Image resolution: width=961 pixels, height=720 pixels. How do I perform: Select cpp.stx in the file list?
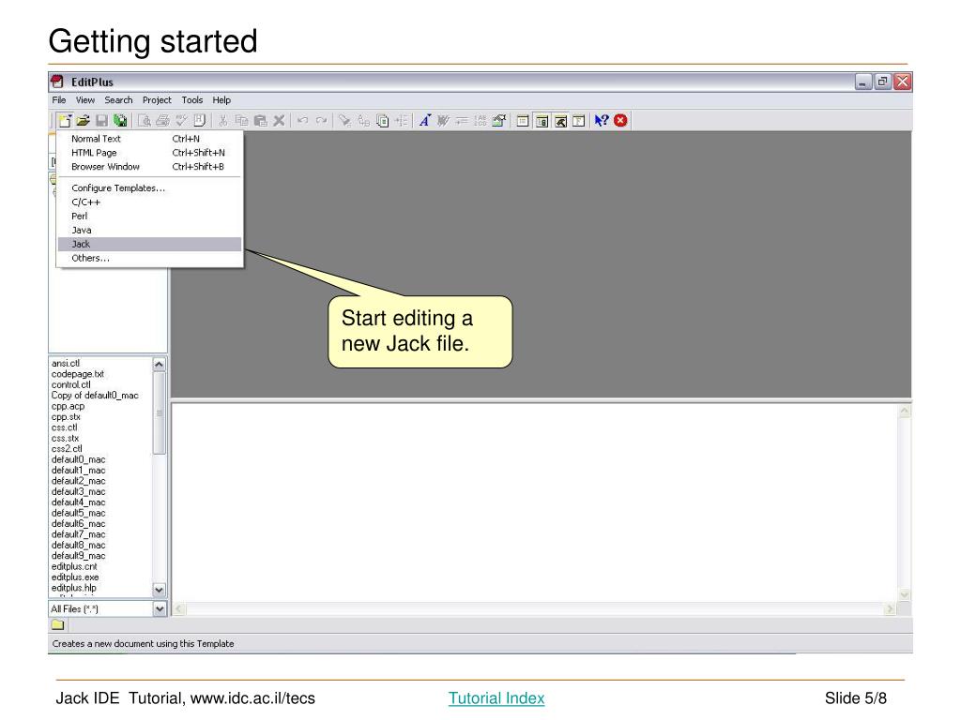67,416
